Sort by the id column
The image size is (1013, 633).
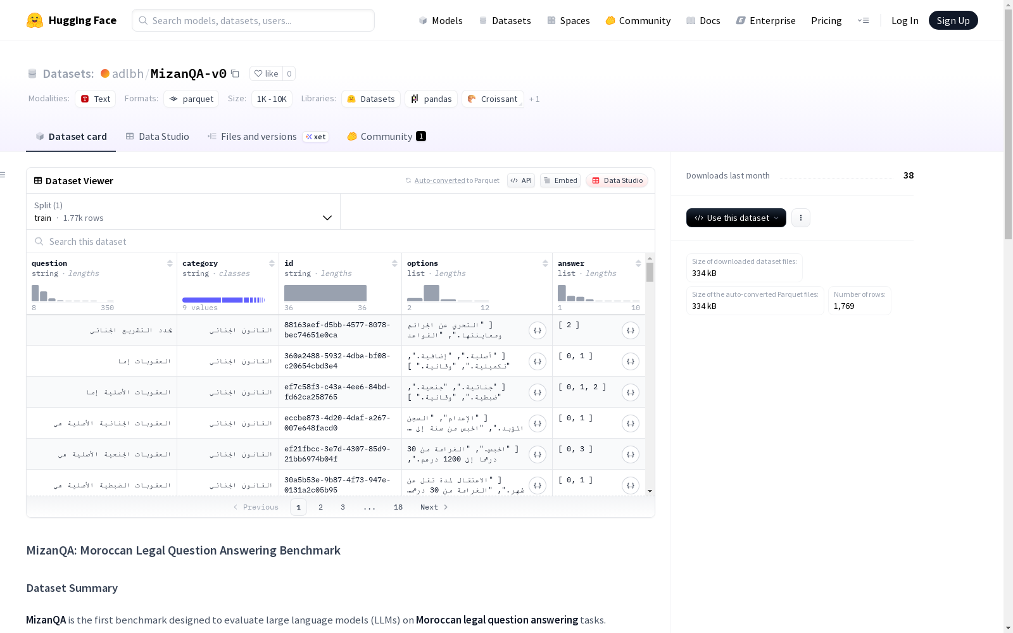coord(394,263)
